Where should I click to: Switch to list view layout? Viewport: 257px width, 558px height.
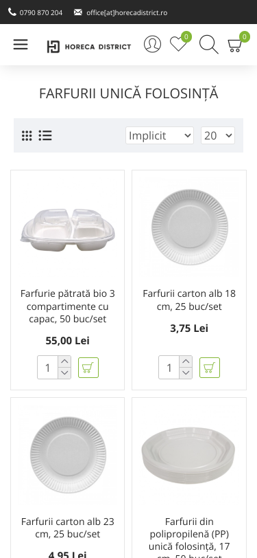pos(45,135)
